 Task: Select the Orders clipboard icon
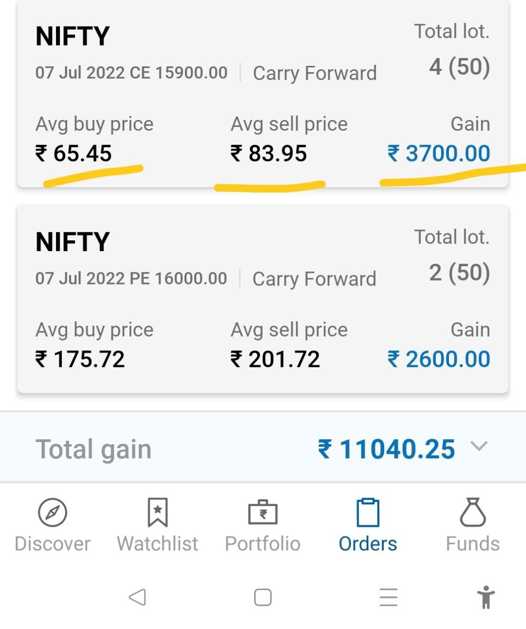368,513
